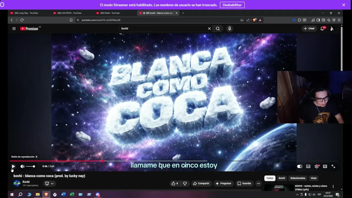
Task: Switch to theater mode in the player
Action: click(x=325, y=166)
